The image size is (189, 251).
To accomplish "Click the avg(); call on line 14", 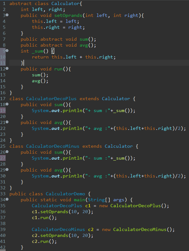I will coord(40,81).
